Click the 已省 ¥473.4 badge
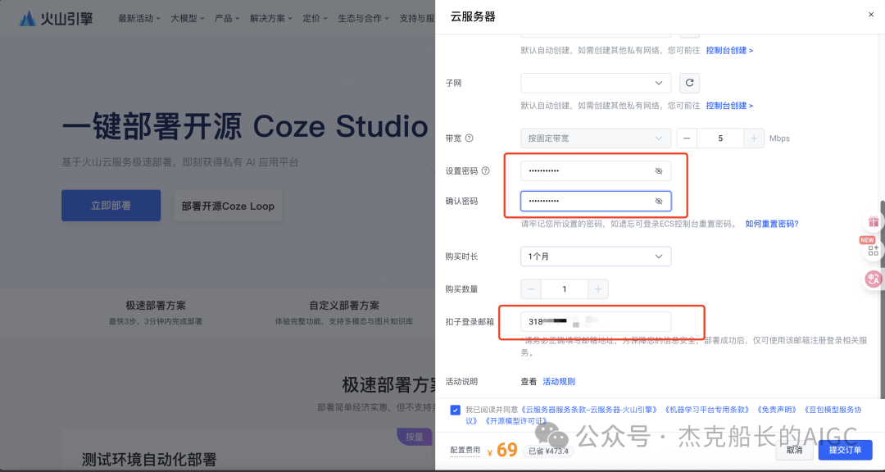Viewport: 885px width, 472px height. pyautogui.click(x=548, y=452)
